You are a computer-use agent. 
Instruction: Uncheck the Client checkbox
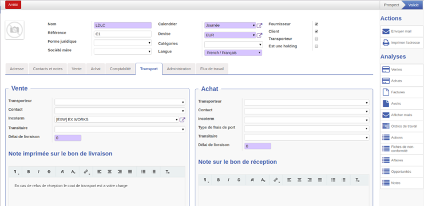click(x=316, y=31)
